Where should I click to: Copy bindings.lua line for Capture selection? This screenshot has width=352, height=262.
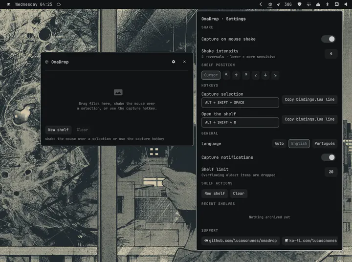click(309, 99)
